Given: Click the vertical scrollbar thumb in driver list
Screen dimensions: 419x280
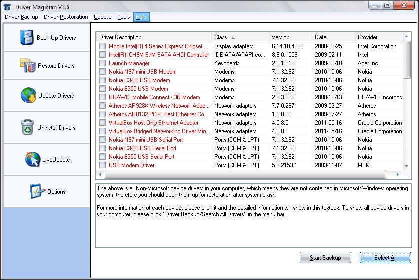Looking at the screenshot, I should pyautogui.click(x=406, y=60).
